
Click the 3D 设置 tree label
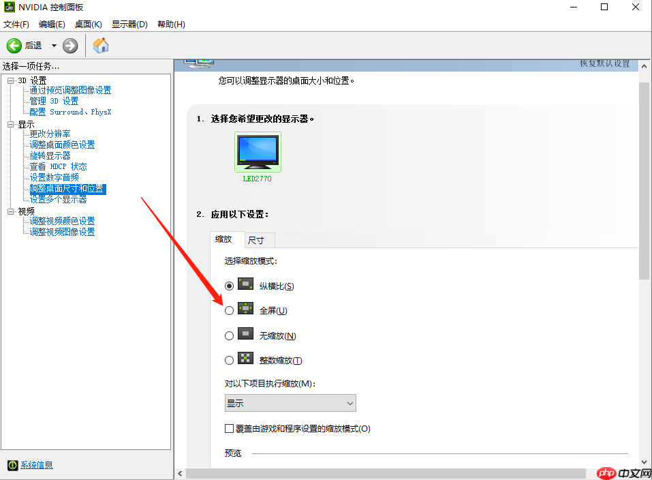click(x=32, y=80)
